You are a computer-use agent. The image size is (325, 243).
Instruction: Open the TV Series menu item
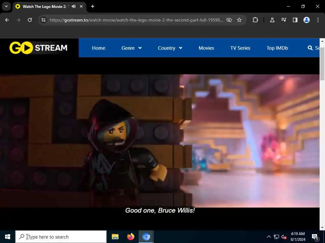click(240, 48)
